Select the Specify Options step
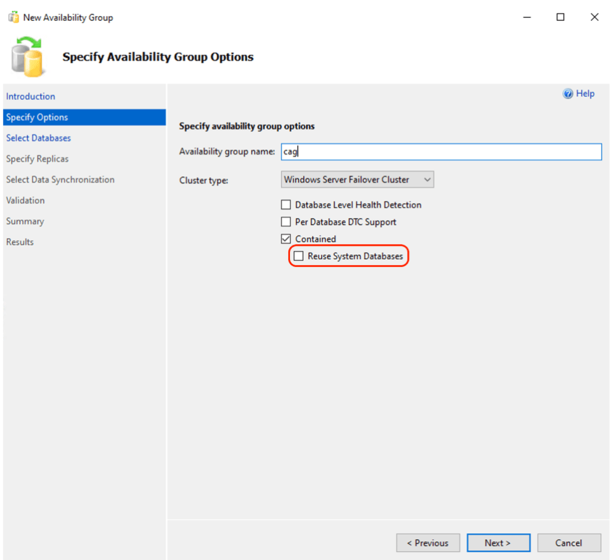 click(x=37, y=117)
